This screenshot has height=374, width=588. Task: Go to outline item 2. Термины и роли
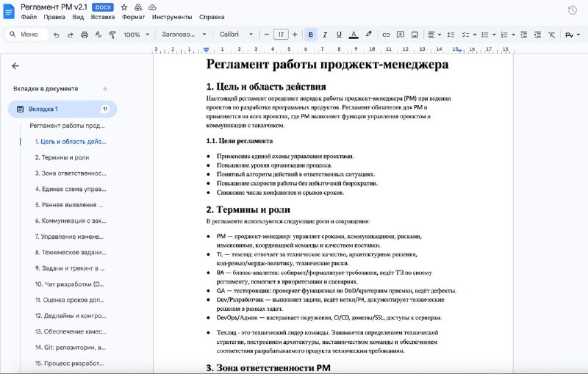[x=62, y=157]
